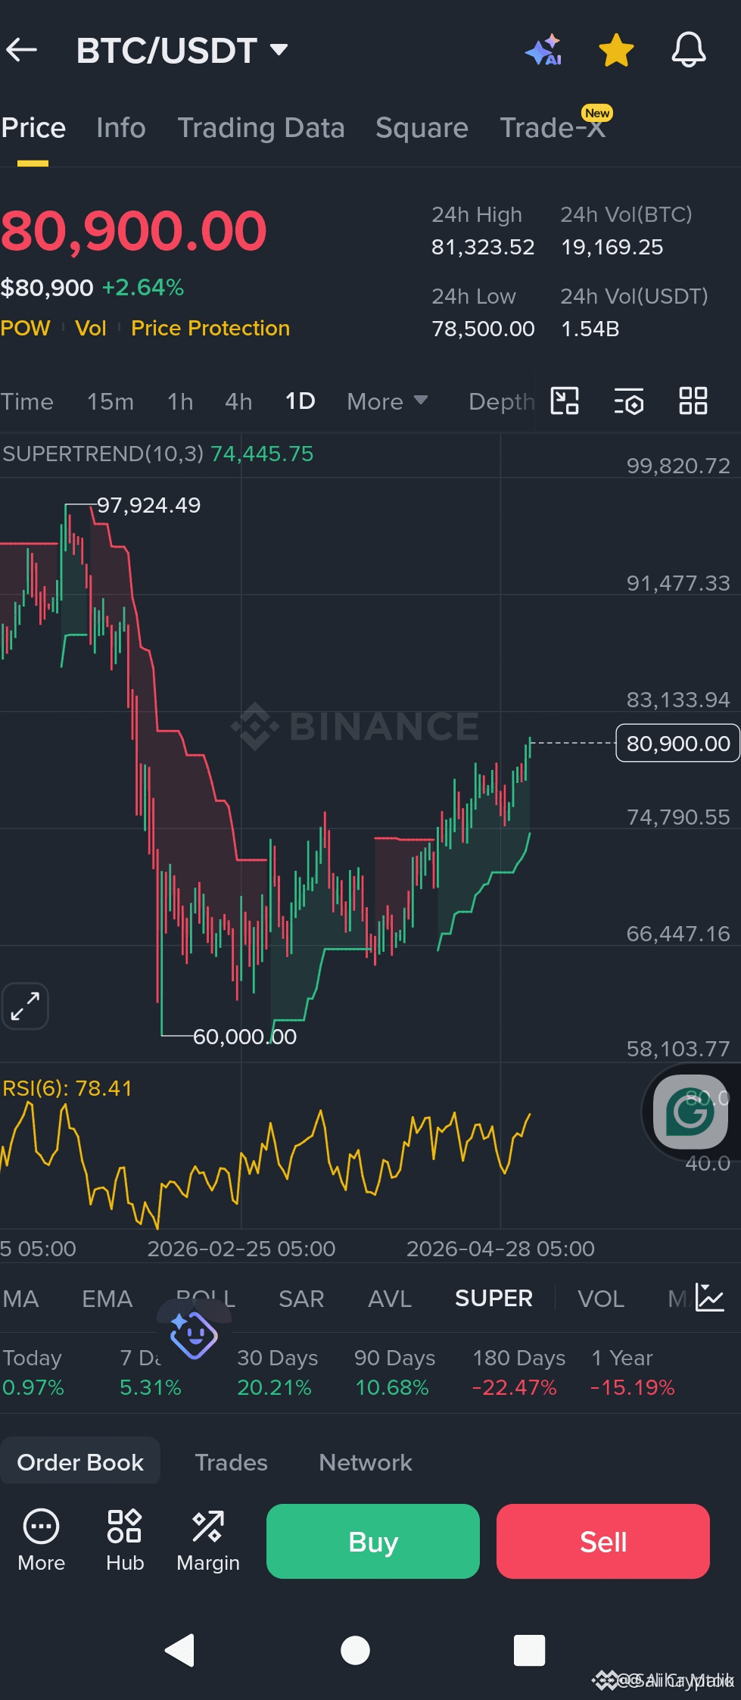Select the Time chart interval

[x=27, y=401]
